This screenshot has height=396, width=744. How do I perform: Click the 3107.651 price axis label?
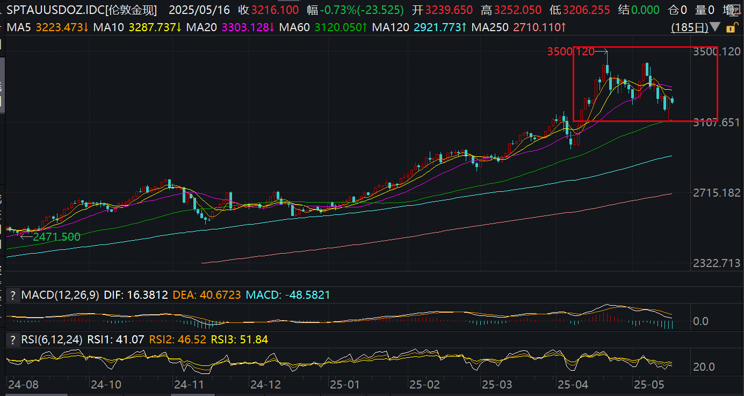(x=717, y=123)
